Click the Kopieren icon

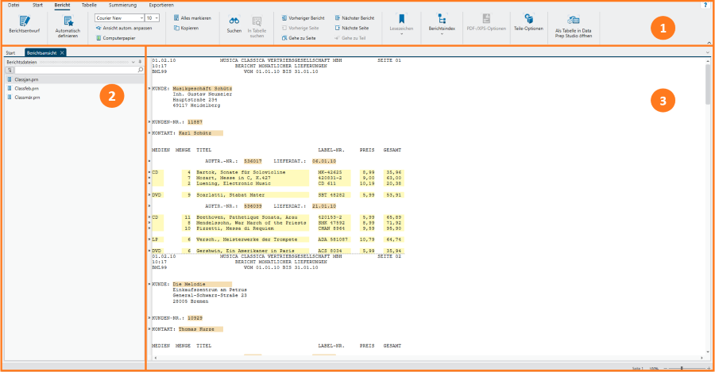point(176,28)
